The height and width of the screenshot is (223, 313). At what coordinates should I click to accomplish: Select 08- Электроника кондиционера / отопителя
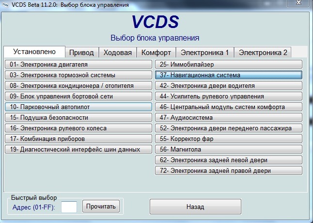coord(78,85)
